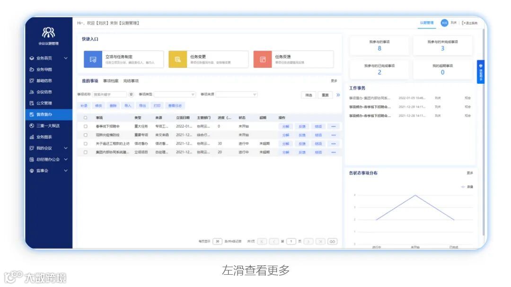Open 我参与的未完成事项 card showing 3
The image size is (511, 287).
point(442,45)
